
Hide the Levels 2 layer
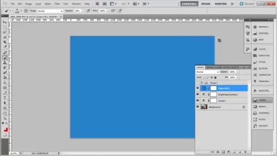[198, 101]
